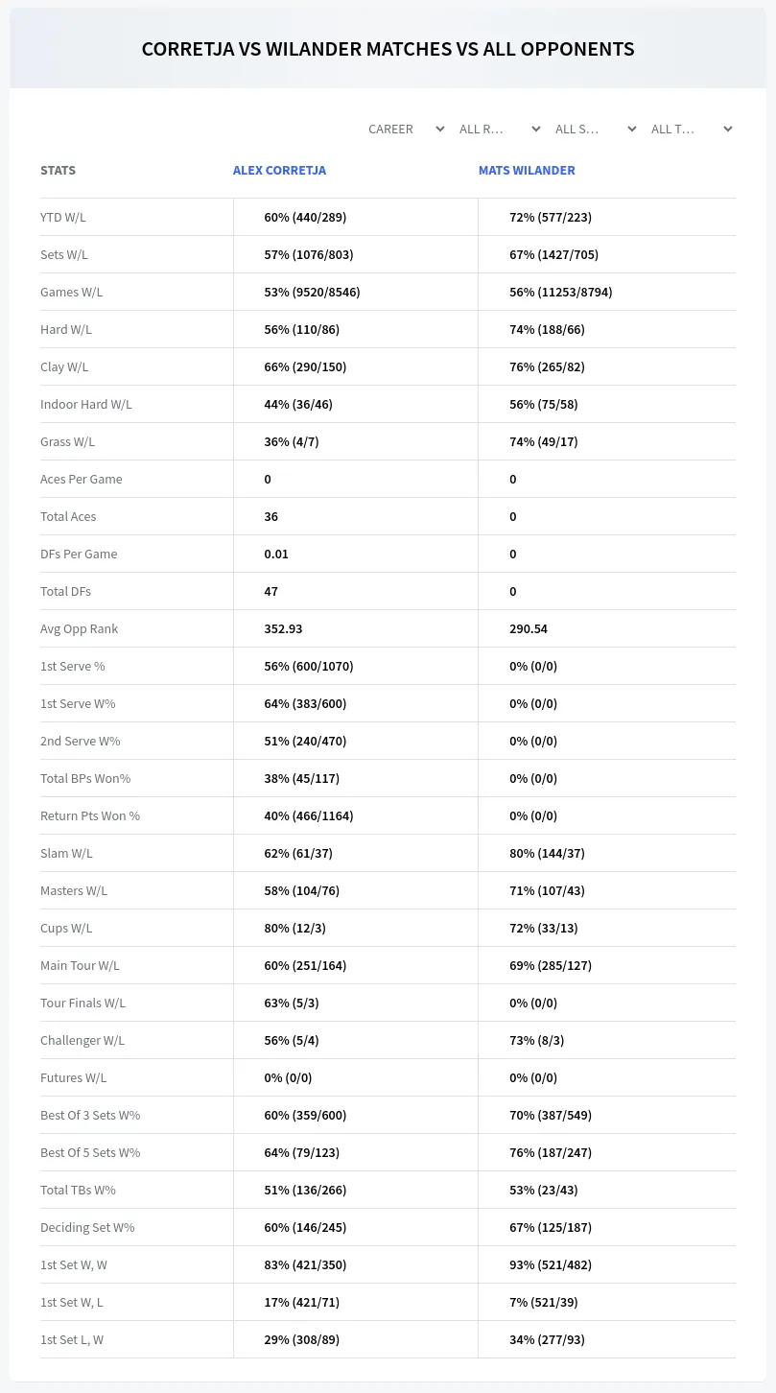Viewport: 776px width, 1393px height.
Task: Click the page title heading
Action: click(388, 49)
